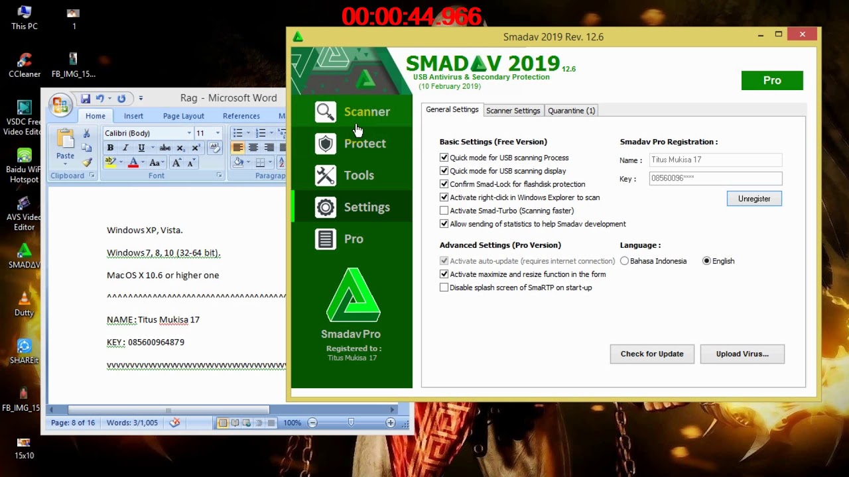Click zoom out minus button in Word
The width and height of the screenshot is (849, 477).
coord(312,423)
